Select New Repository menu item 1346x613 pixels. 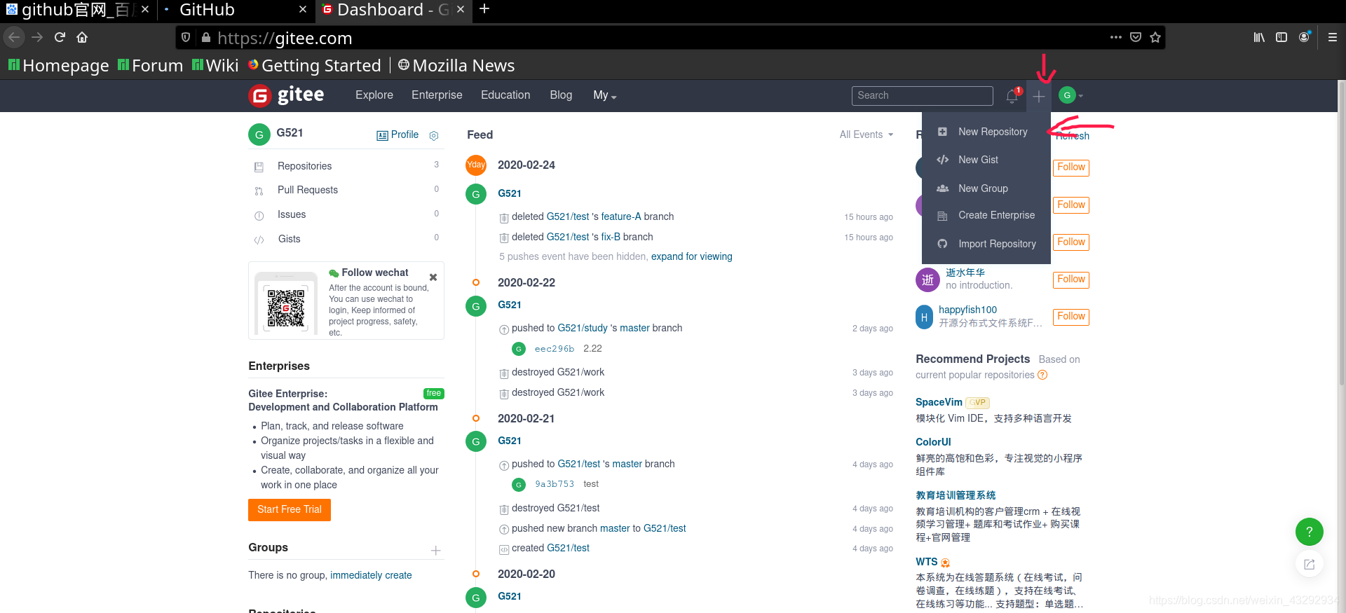click(986, 132)
